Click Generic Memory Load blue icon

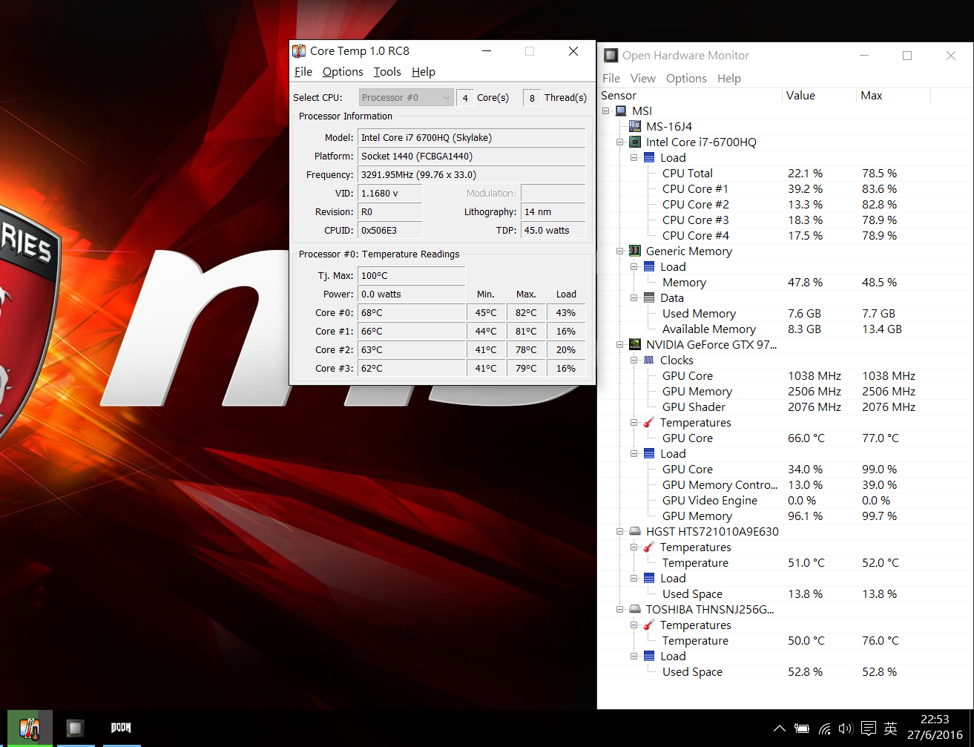pos(649,267)
